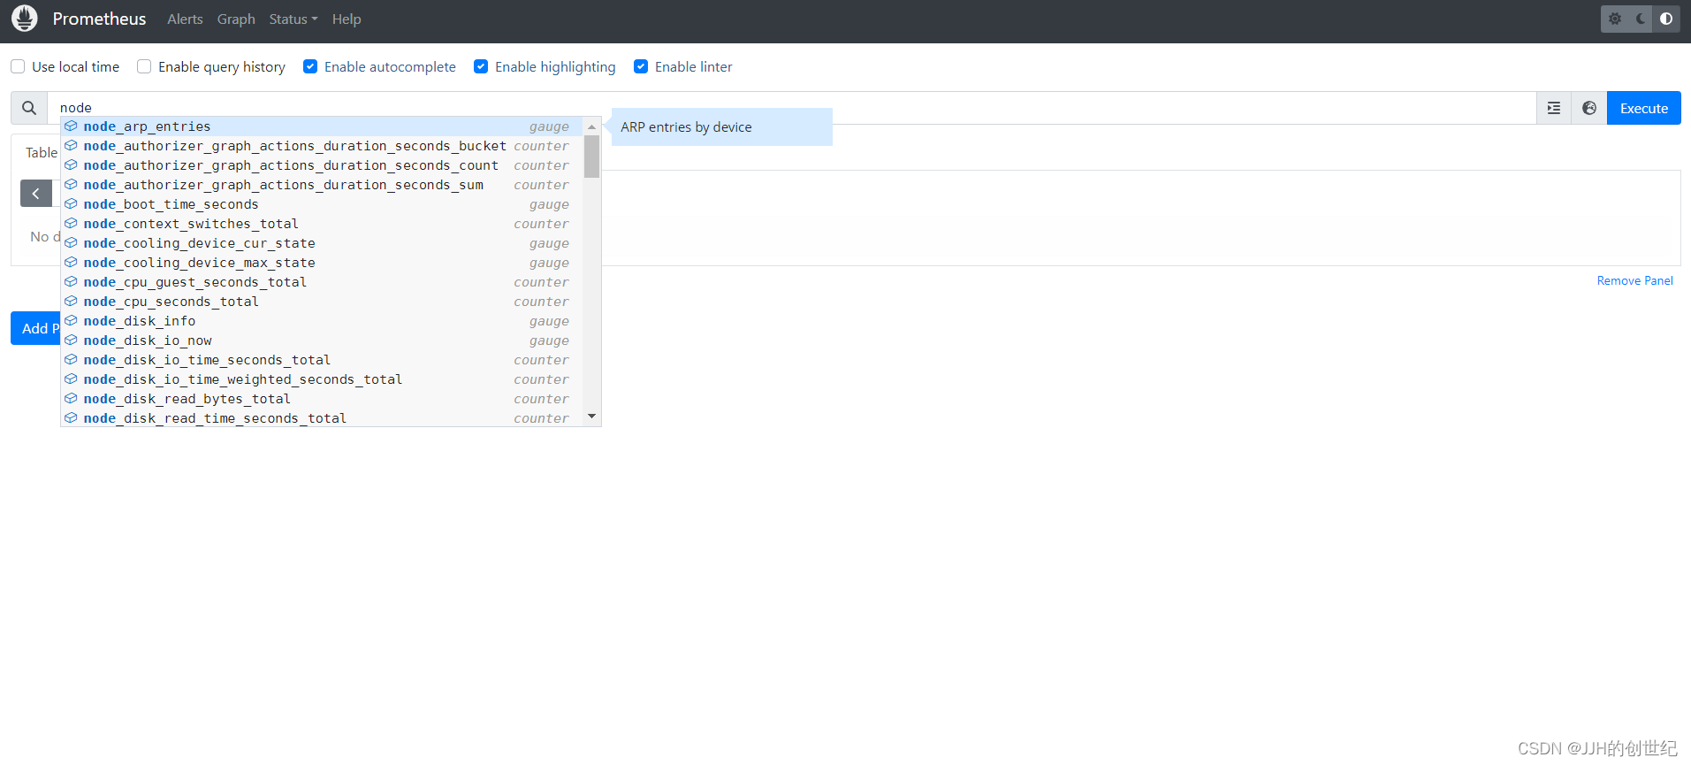Click the Prometheus brand title
The width and height of the screenshot is (1691, 765).
click(x=99, y=19)
